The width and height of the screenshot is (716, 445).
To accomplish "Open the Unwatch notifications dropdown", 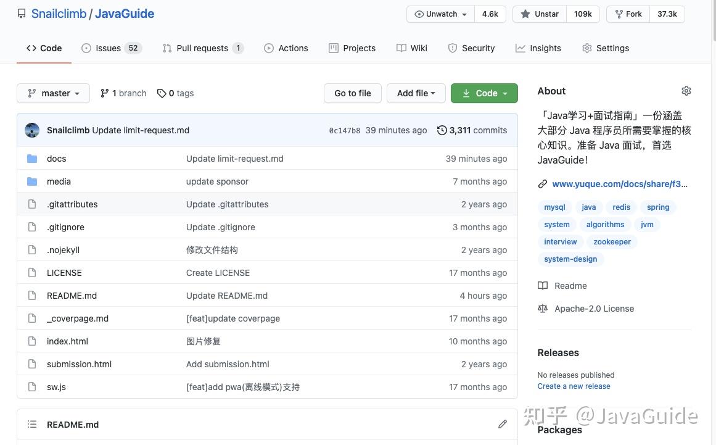I will (x=440, y=14).
